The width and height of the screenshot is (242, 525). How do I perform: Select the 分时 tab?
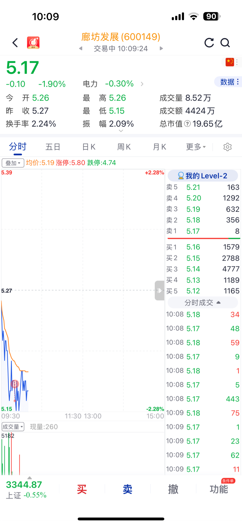18,147
